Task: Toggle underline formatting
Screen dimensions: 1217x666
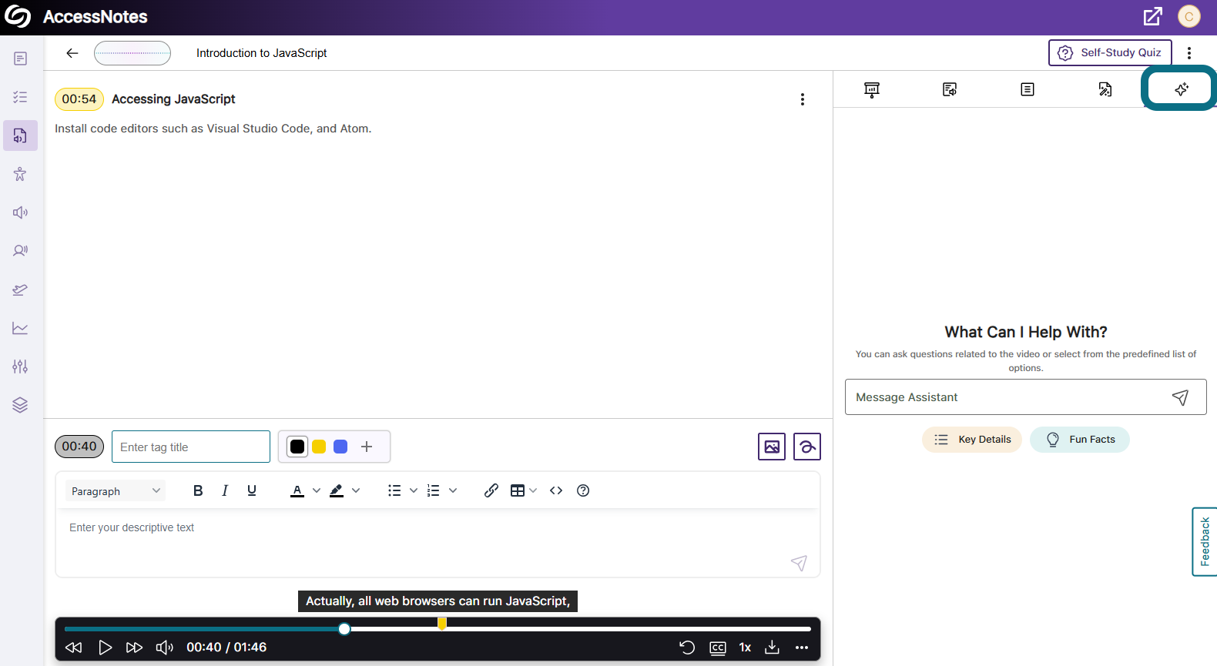Action: (252, 490)
